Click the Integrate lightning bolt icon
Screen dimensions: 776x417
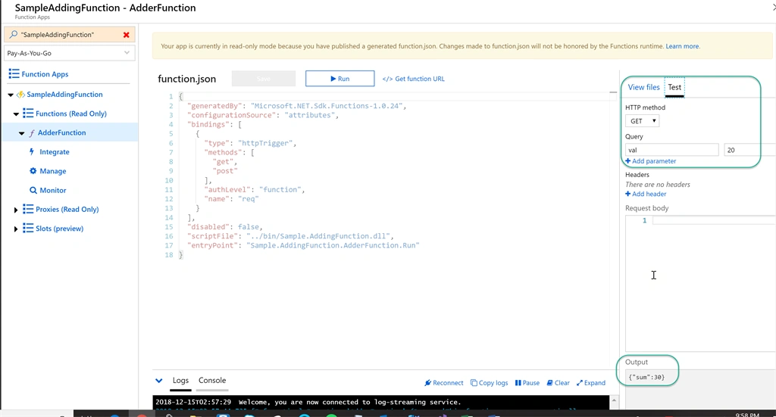(32, 151)
